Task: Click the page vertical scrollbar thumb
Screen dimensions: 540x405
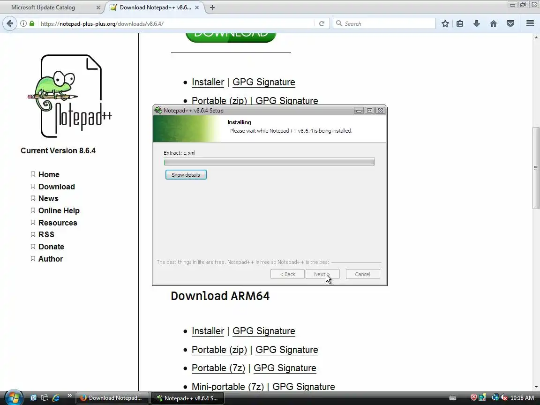Action: click(535, 168)
